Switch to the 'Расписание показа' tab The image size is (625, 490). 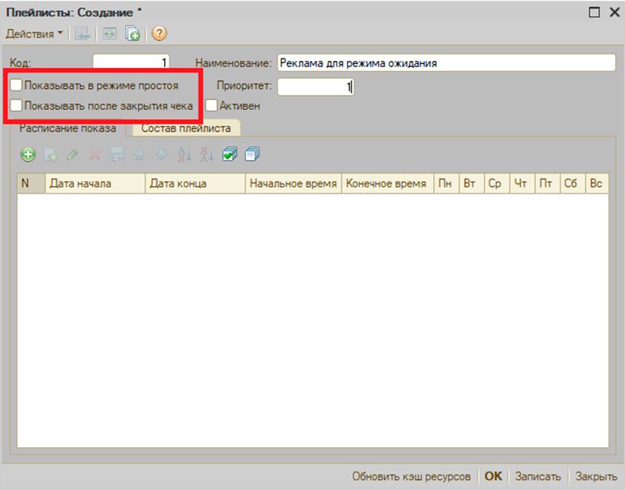[x=68, y=128]
